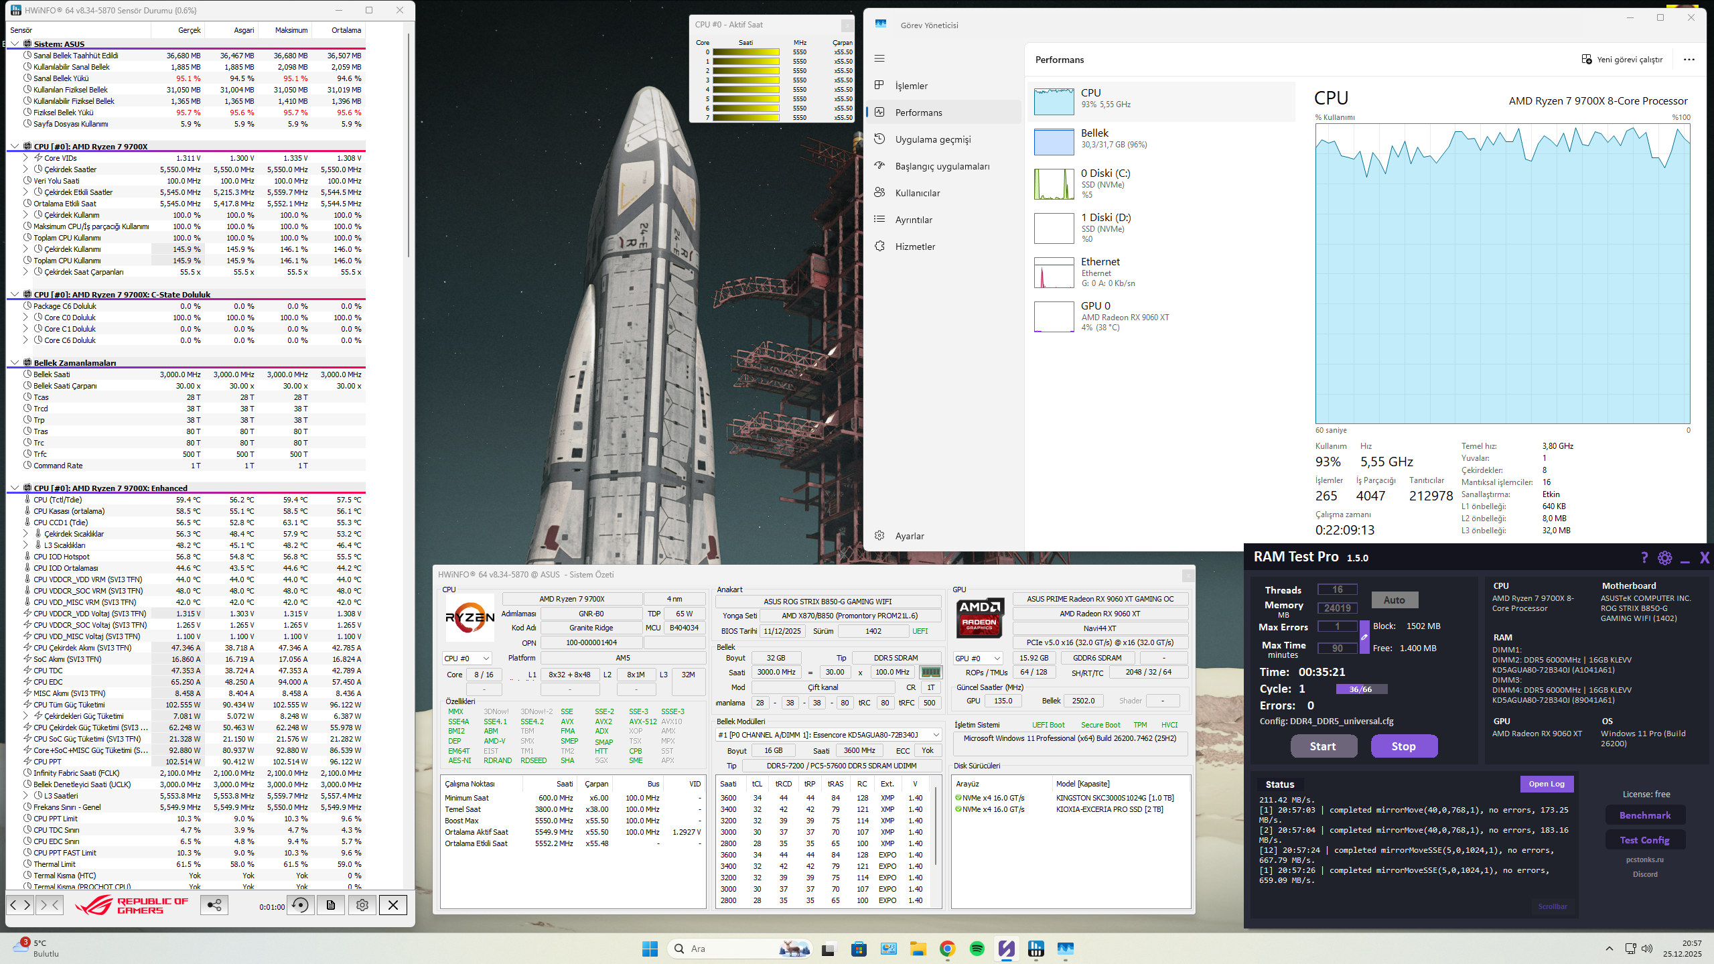Click the memory chip icon in HWiNFO summary
This screenshot has height=964, width=1714.
(x=930, y=672)
